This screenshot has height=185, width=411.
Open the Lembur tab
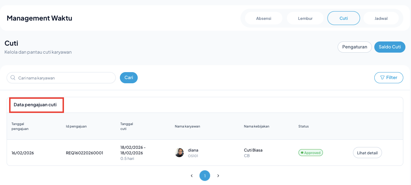click(x=305, y=18)
